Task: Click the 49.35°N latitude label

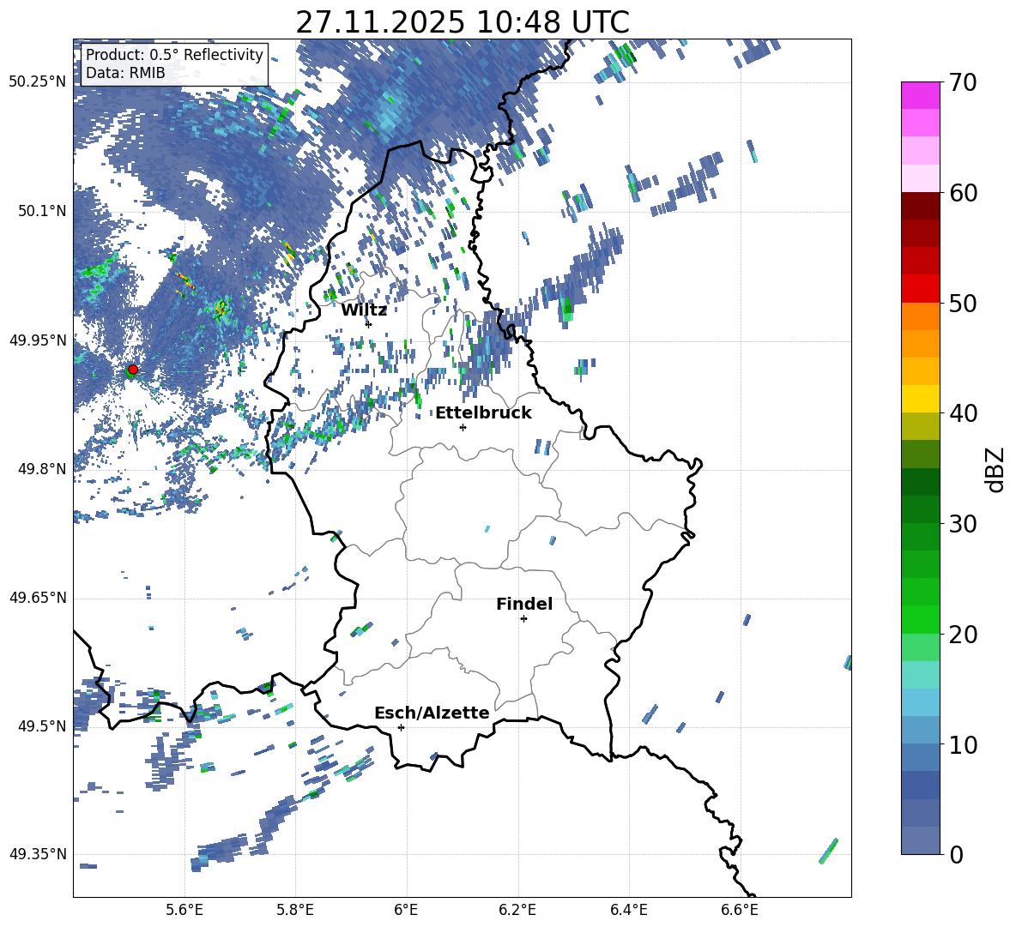Action: click(38, 854)
